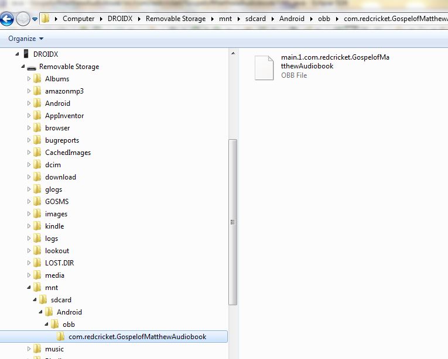Click the images folder icon
The image size is (448, 359).
click(x=37, y=213)
